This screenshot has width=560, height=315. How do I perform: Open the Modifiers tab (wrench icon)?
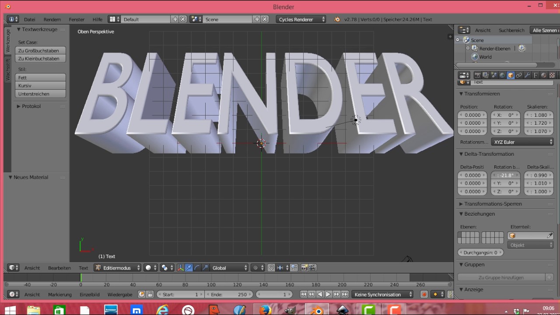tap(527, 75)
